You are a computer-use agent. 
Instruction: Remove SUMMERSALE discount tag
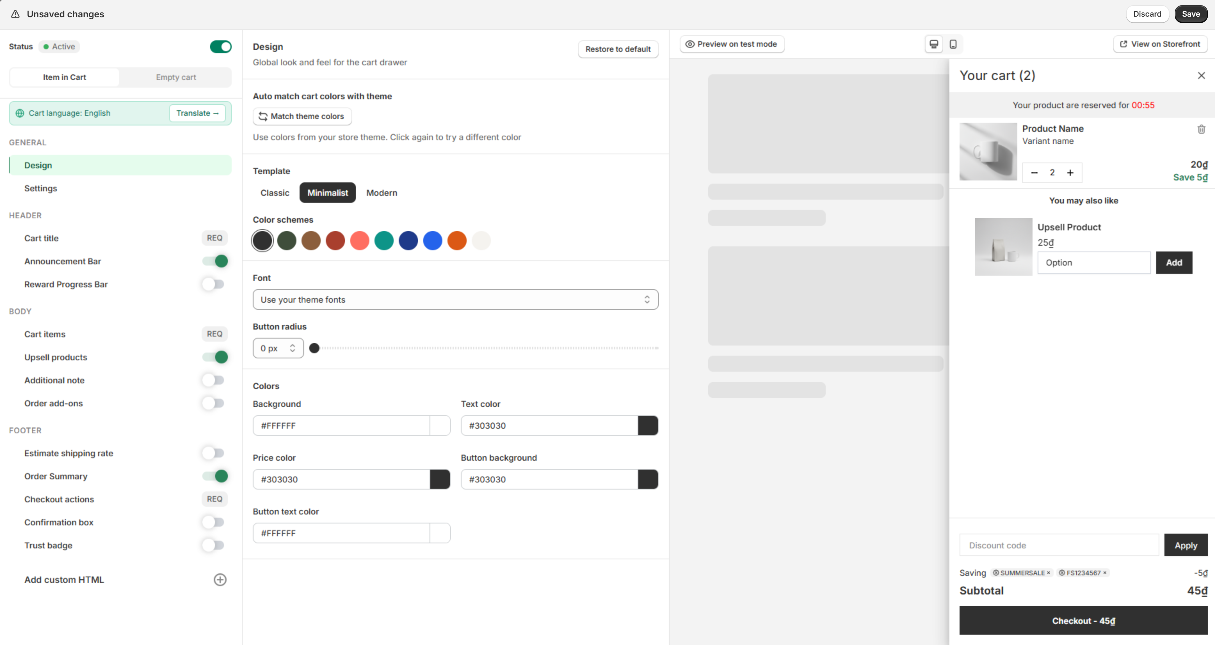pyautogui.click(x=1049, y=573)
